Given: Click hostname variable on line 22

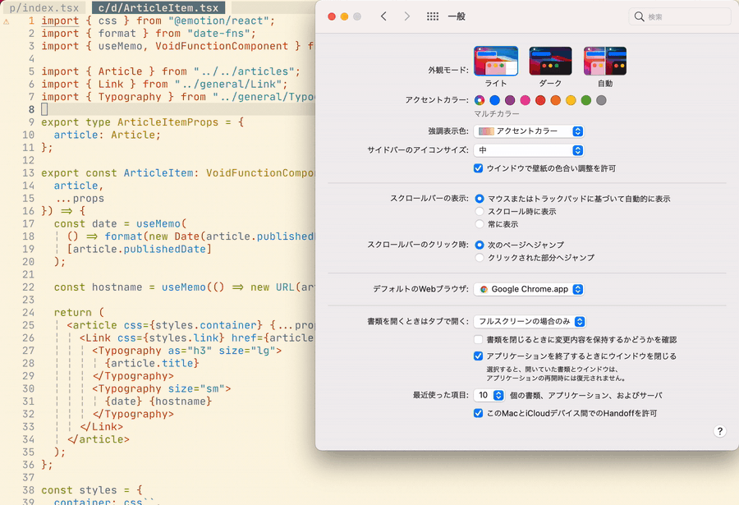Looking at the screenshot, I should (117, 287).
